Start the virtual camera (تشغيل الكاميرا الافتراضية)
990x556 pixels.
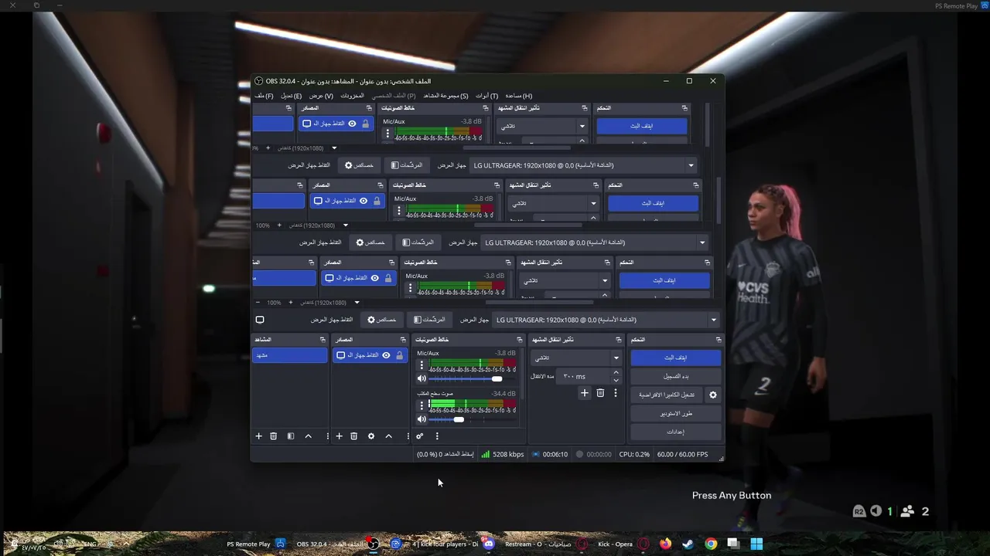click(x=667, y=395)
